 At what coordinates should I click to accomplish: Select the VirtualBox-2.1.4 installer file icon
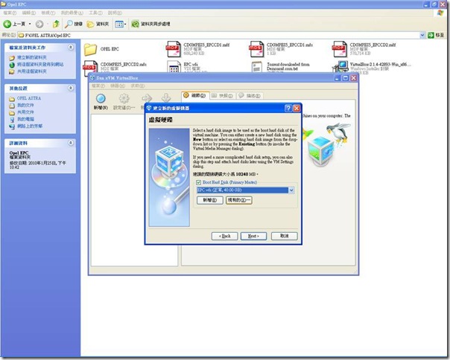340,66
